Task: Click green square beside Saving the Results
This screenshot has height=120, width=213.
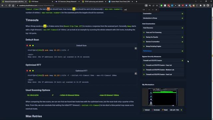Action: click(182, 37)
